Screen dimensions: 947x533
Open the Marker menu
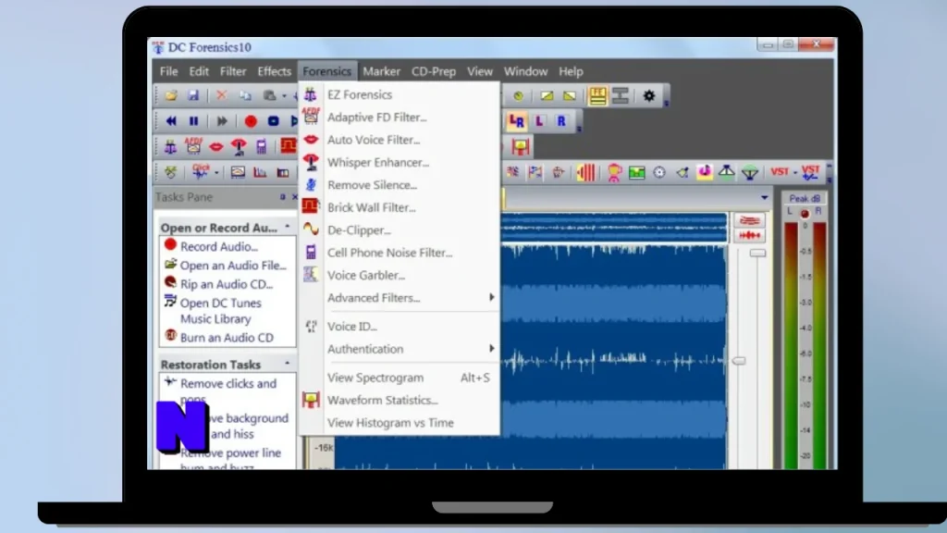pos(381,71)
